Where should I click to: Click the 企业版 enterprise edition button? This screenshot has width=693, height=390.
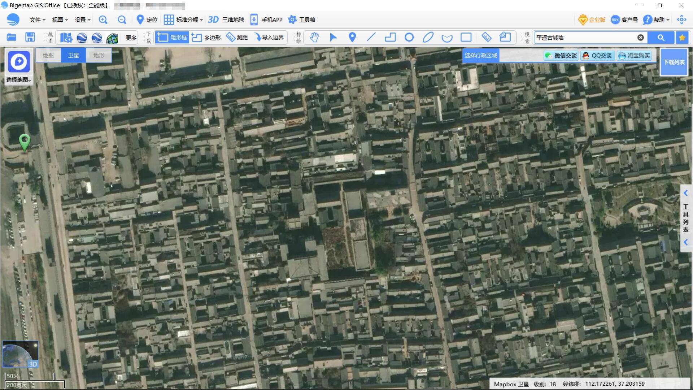[x=592, y=19]
